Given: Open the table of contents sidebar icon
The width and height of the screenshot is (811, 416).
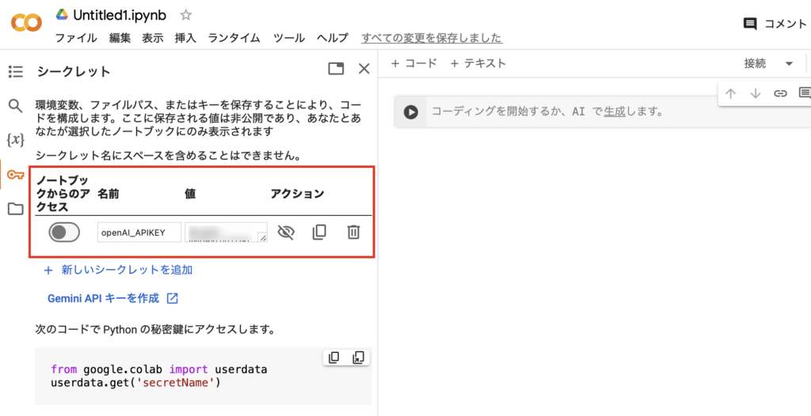Looking at the screenshot, I should point(15,71).
